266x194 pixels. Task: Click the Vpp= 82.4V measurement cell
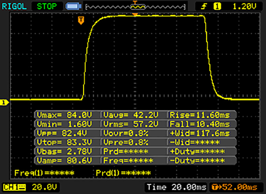click(67, 133)
